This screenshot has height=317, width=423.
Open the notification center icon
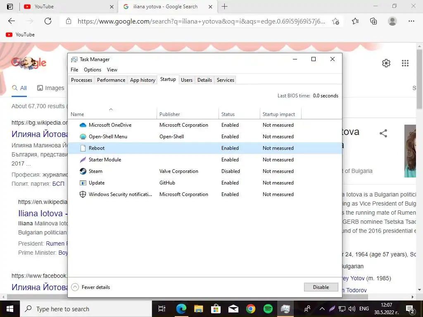point(410,309)
